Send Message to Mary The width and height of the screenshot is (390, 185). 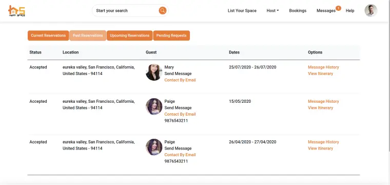178,73
